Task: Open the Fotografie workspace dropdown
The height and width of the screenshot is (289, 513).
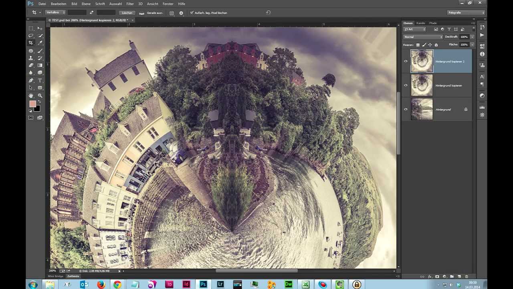Action: (466, 12)
